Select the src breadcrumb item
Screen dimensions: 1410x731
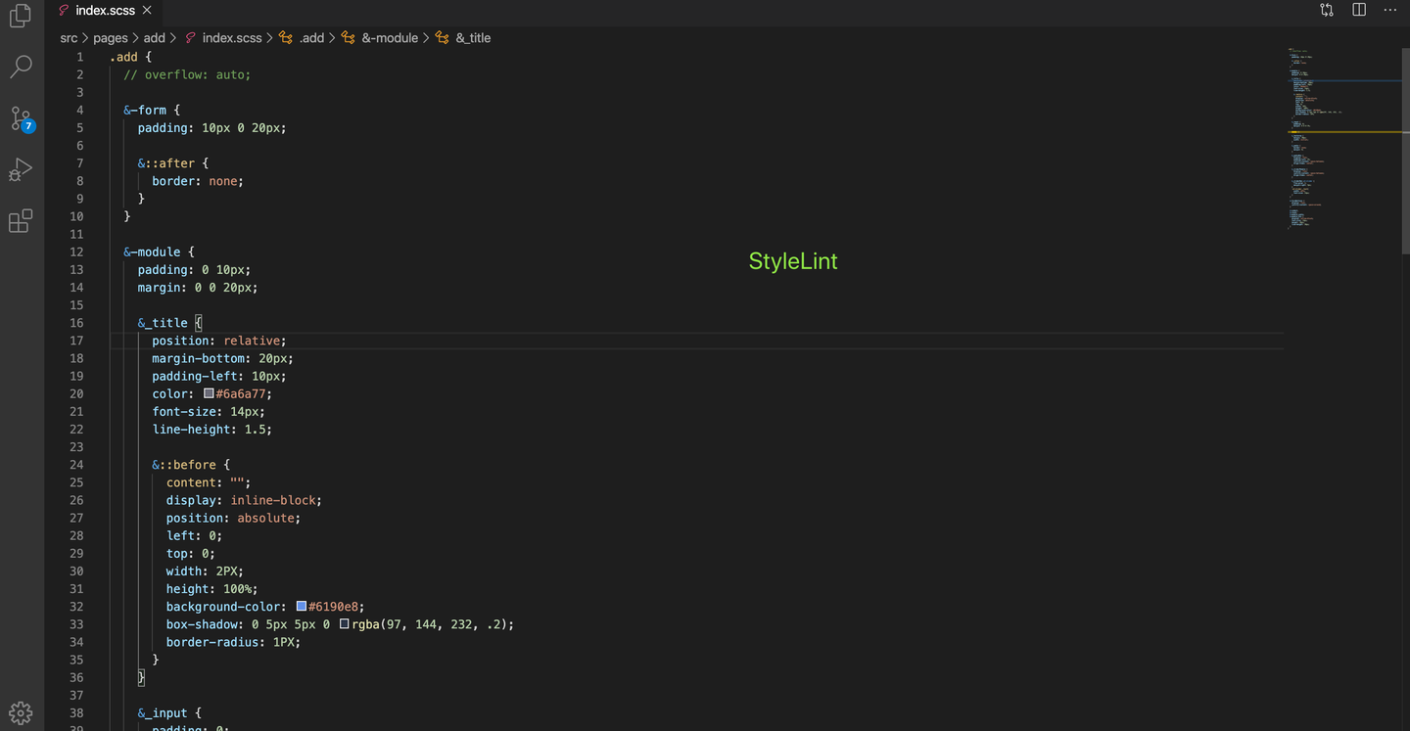click(x=69, y=38)
